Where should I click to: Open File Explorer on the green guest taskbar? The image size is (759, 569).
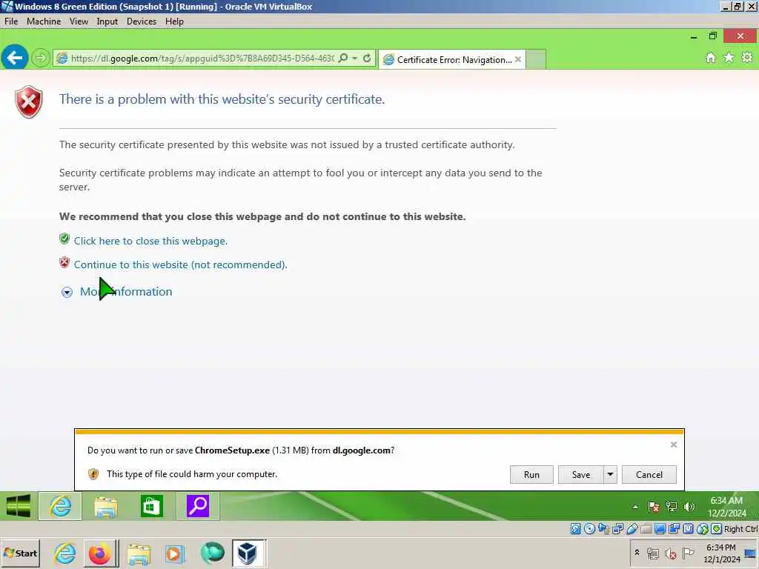tap(105, 506)
